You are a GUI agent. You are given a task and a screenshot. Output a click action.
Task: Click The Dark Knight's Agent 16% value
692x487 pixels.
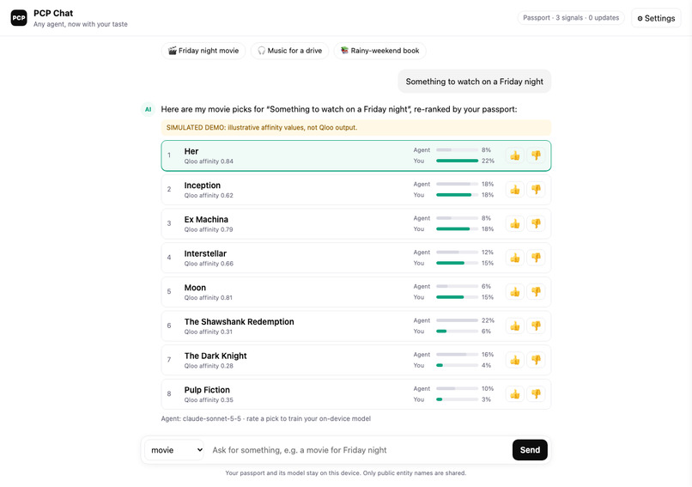point(487,354)
